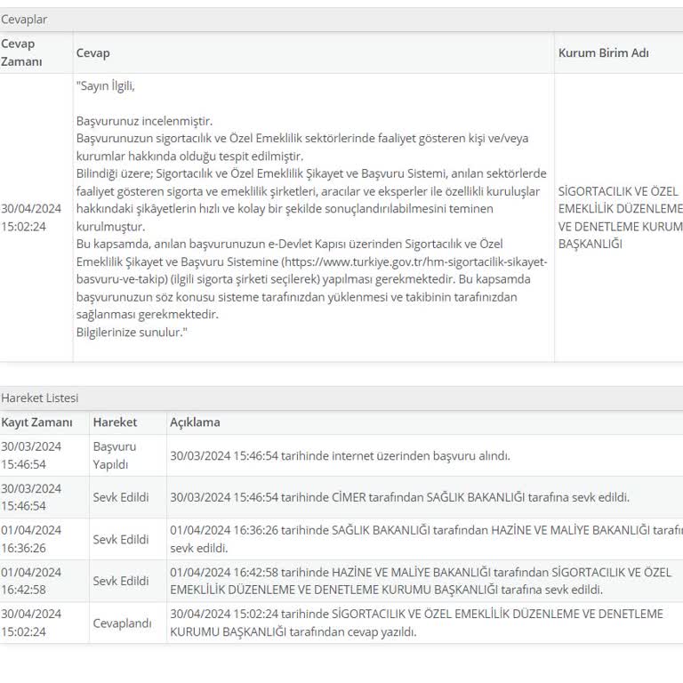The width and height of the screenshot is (683, 683).
Task: Select the Cevap column header
Action: 92,53
